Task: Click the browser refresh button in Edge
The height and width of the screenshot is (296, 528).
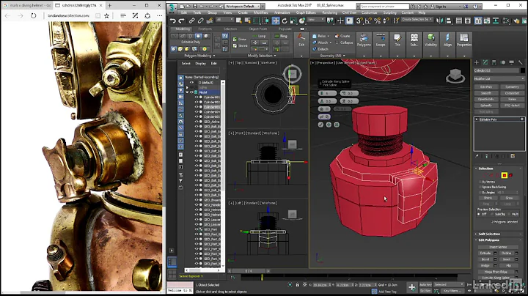Action: (33, 15)
